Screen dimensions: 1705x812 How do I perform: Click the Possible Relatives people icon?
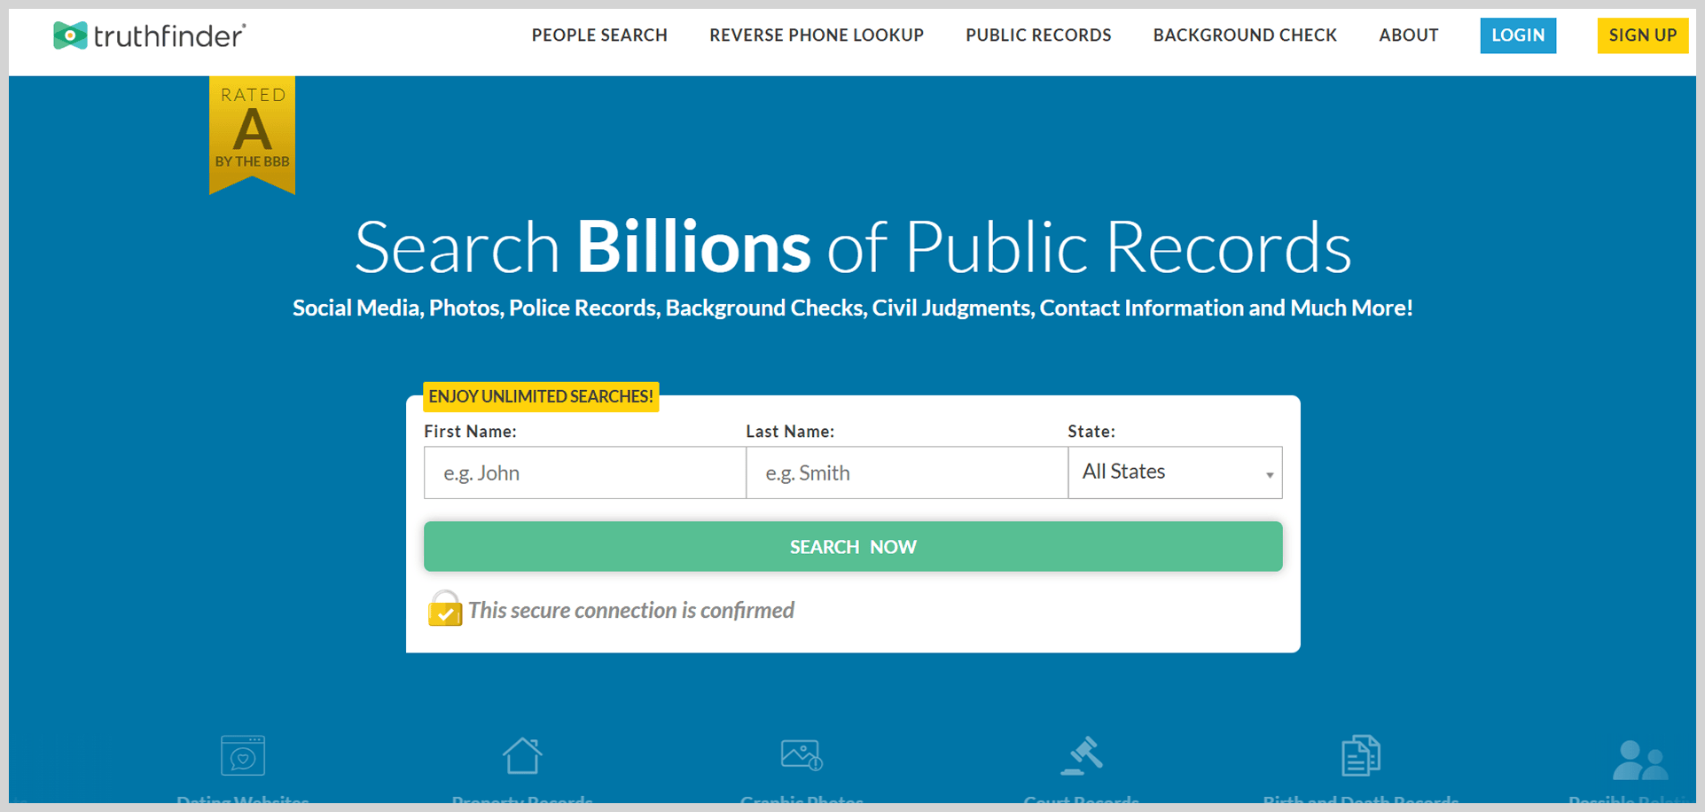(1639, 758)
